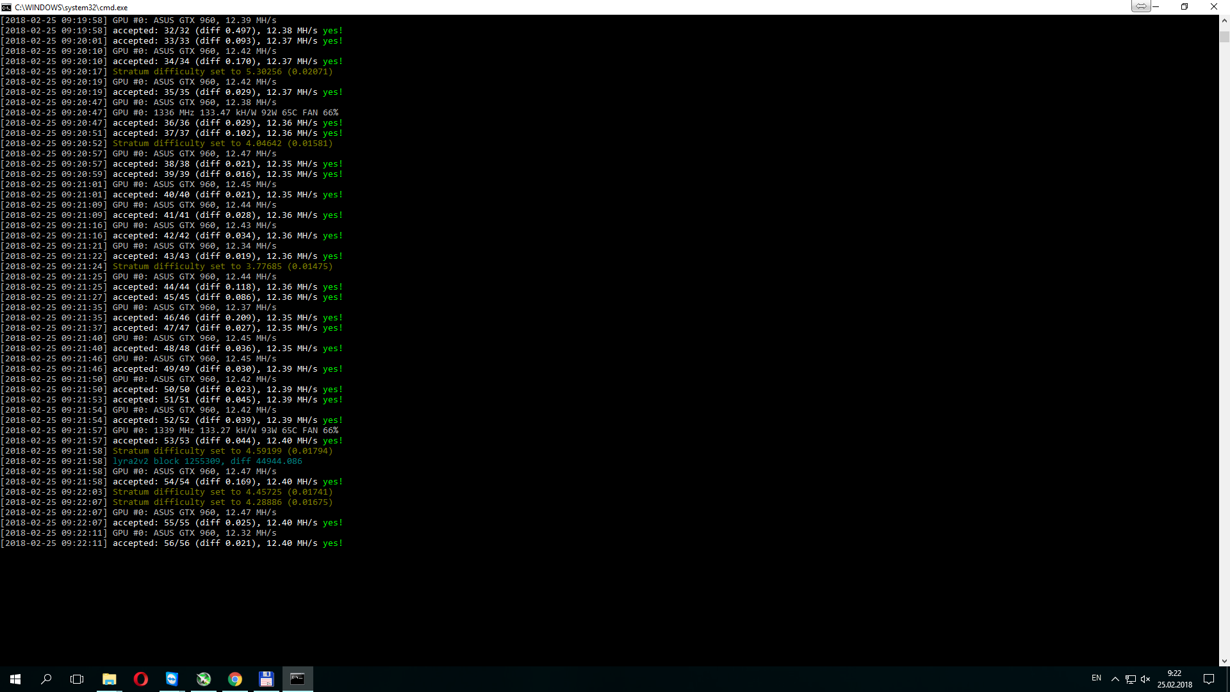Restore down the cmd.exe window

pos(1185,7)
